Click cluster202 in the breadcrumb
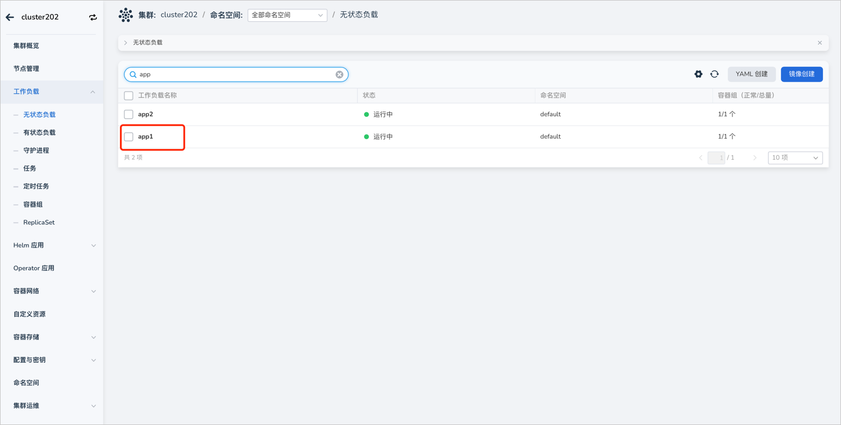841x425 pixels. pyautogui.click(x=179, y=15)
